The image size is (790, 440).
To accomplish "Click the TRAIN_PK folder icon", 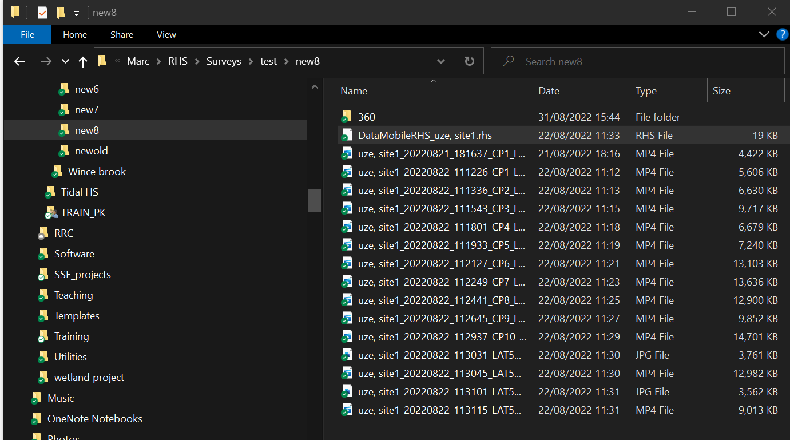I will point(52,213).
